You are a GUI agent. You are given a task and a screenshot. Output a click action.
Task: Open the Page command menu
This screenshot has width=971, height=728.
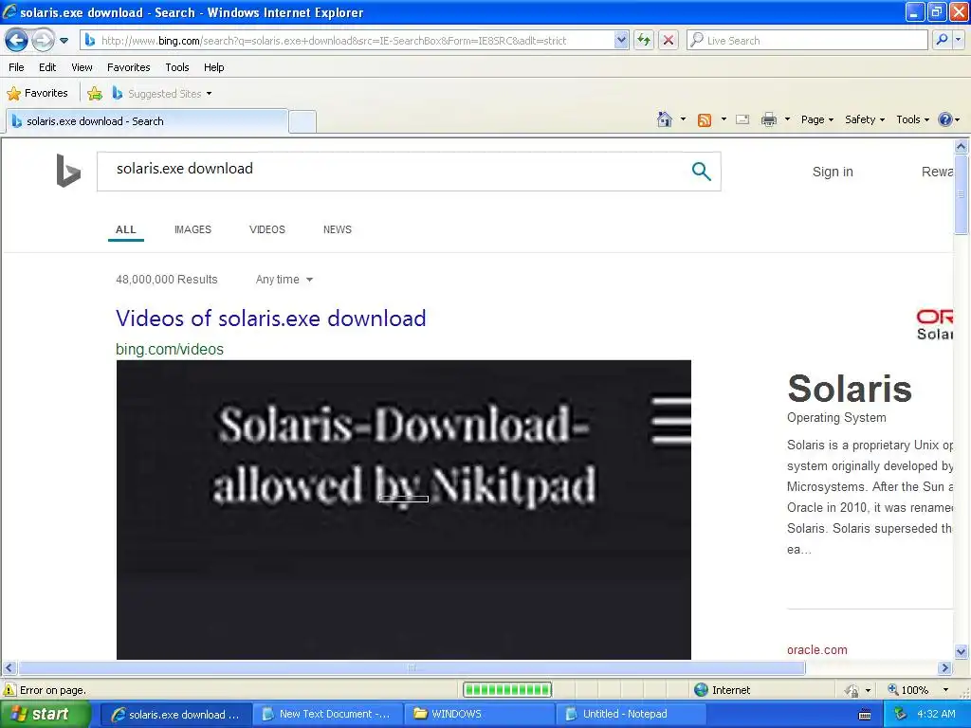click(816, 119)
